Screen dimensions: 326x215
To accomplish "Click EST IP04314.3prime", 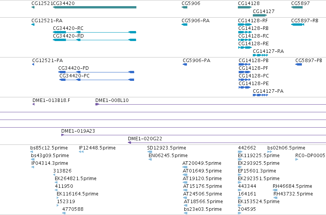I will [33, 167].
